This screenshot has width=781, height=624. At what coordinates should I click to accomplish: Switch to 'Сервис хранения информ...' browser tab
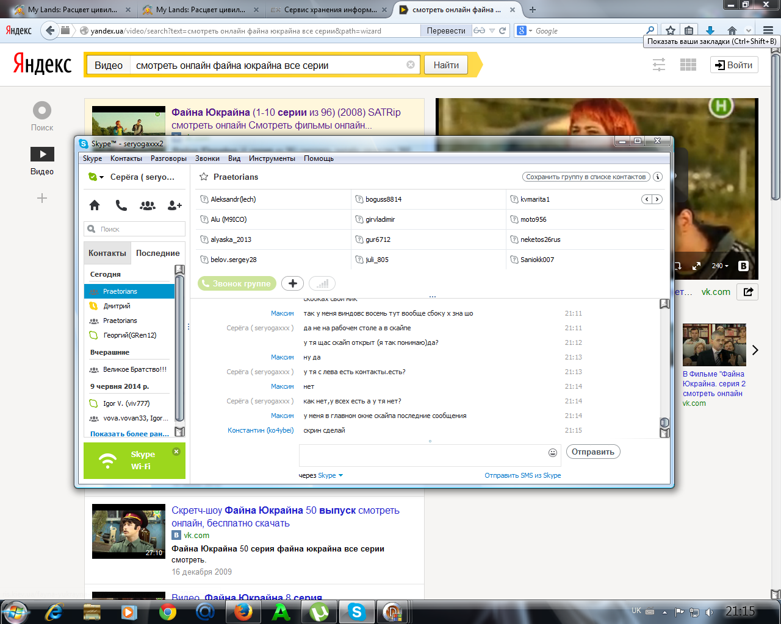[330, 10]
